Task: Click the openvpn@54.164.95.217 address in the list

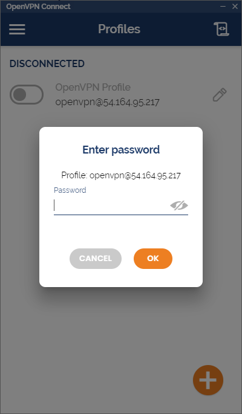Action: tap(107, 102)
